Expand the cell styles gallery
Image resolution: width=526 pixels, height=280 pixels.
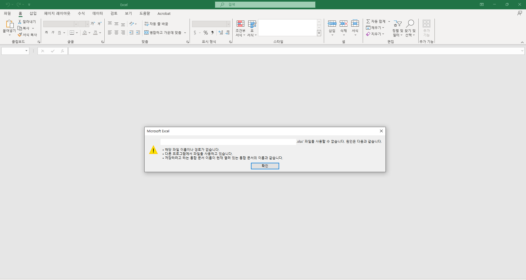pos(319,33)
